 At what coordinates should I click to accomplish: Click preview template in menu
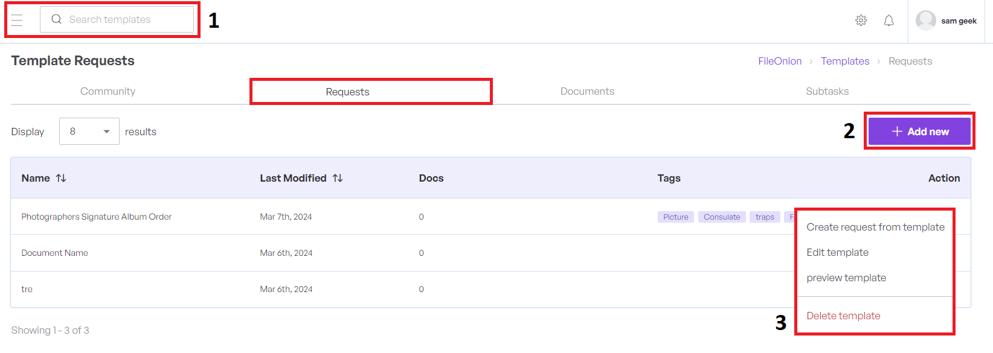click(x=846, y=278)
